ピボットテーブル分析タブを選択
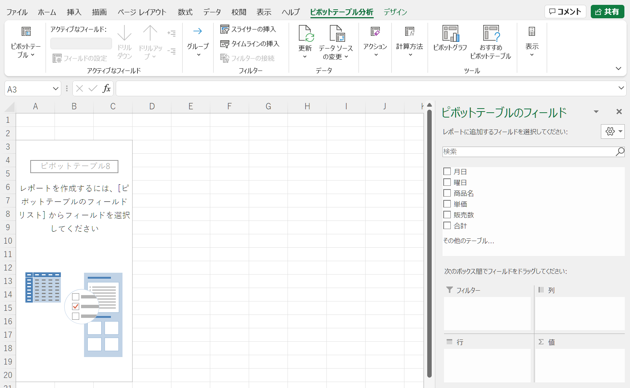 pos(341,12)
